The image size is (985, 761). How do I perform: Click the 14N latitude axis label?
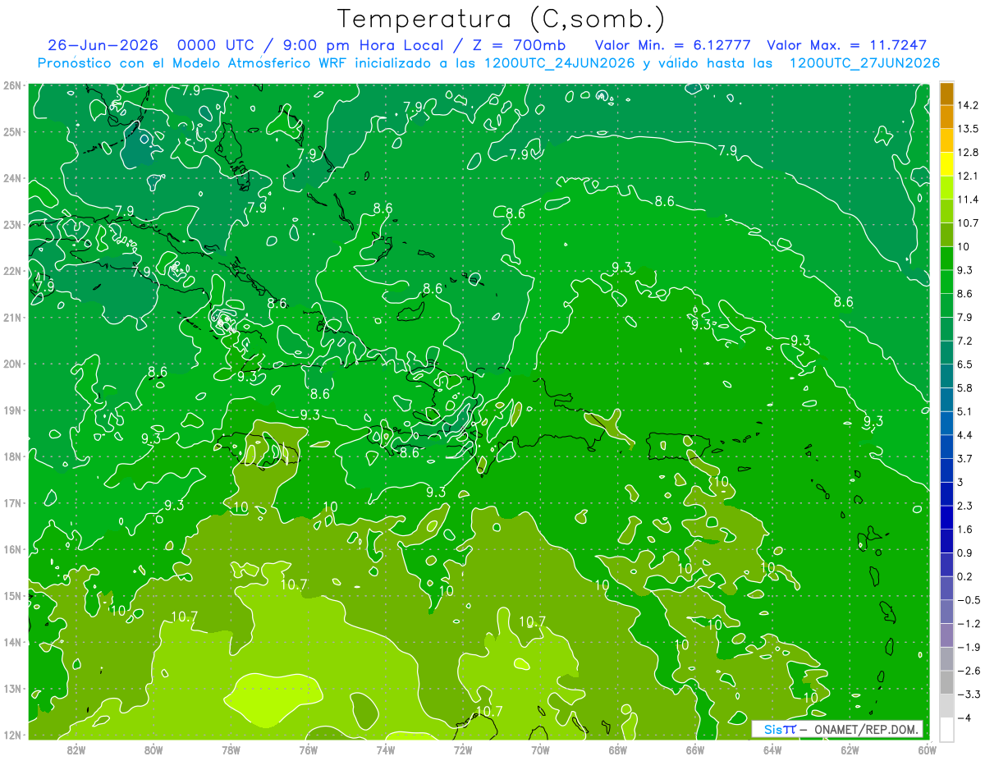tap(11, 642)
